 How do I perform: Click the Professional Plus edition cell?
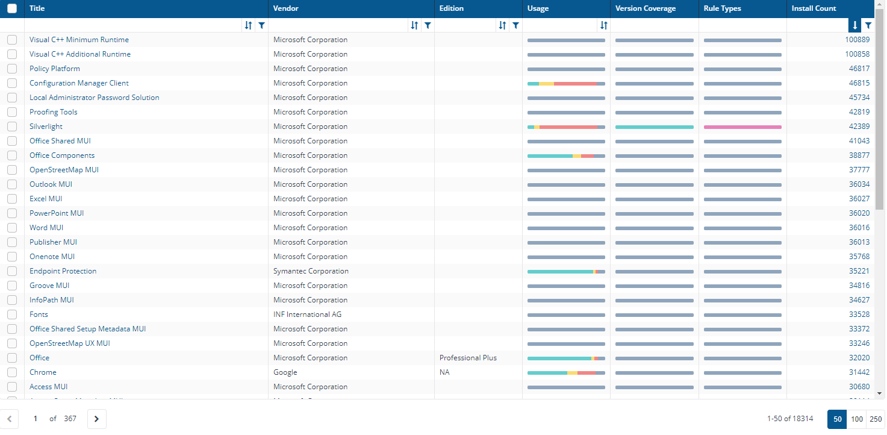(468, 358)
